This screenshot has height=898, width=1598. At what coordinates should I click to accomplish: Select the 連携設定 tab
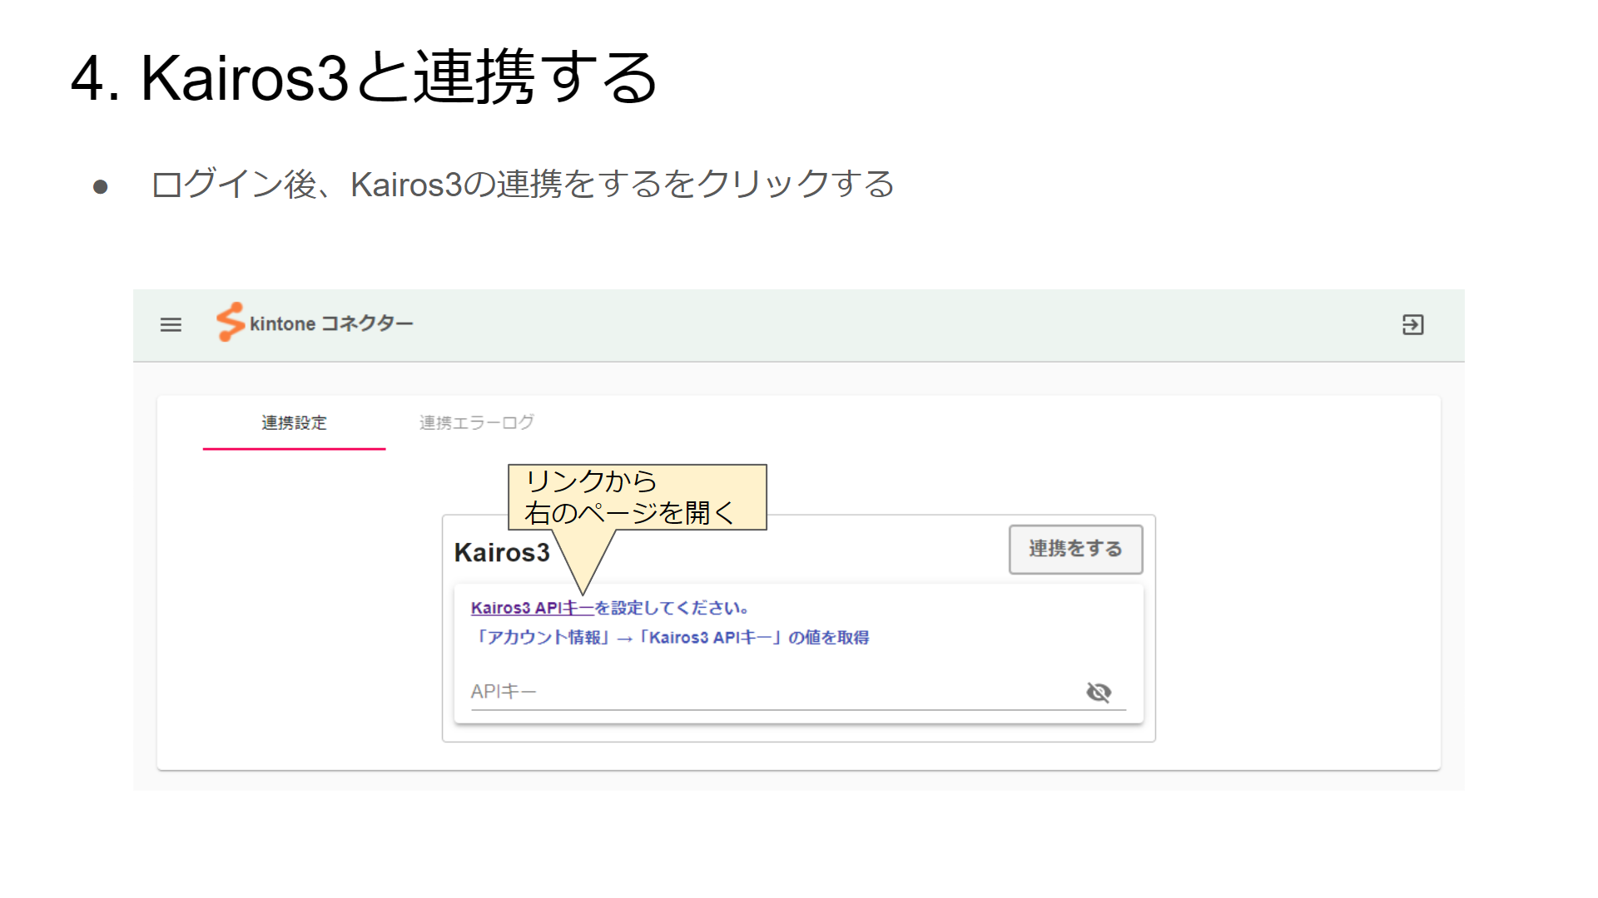pos(294,423)
